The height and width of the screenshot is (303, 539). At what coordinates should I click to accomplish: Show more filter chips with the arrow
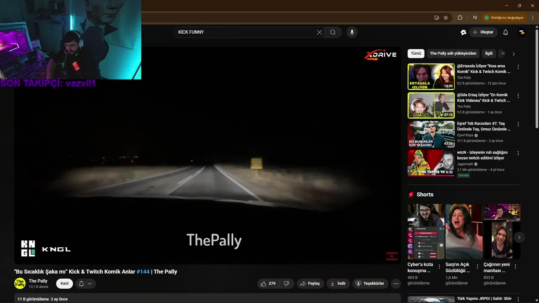click(x=513, y=54)
